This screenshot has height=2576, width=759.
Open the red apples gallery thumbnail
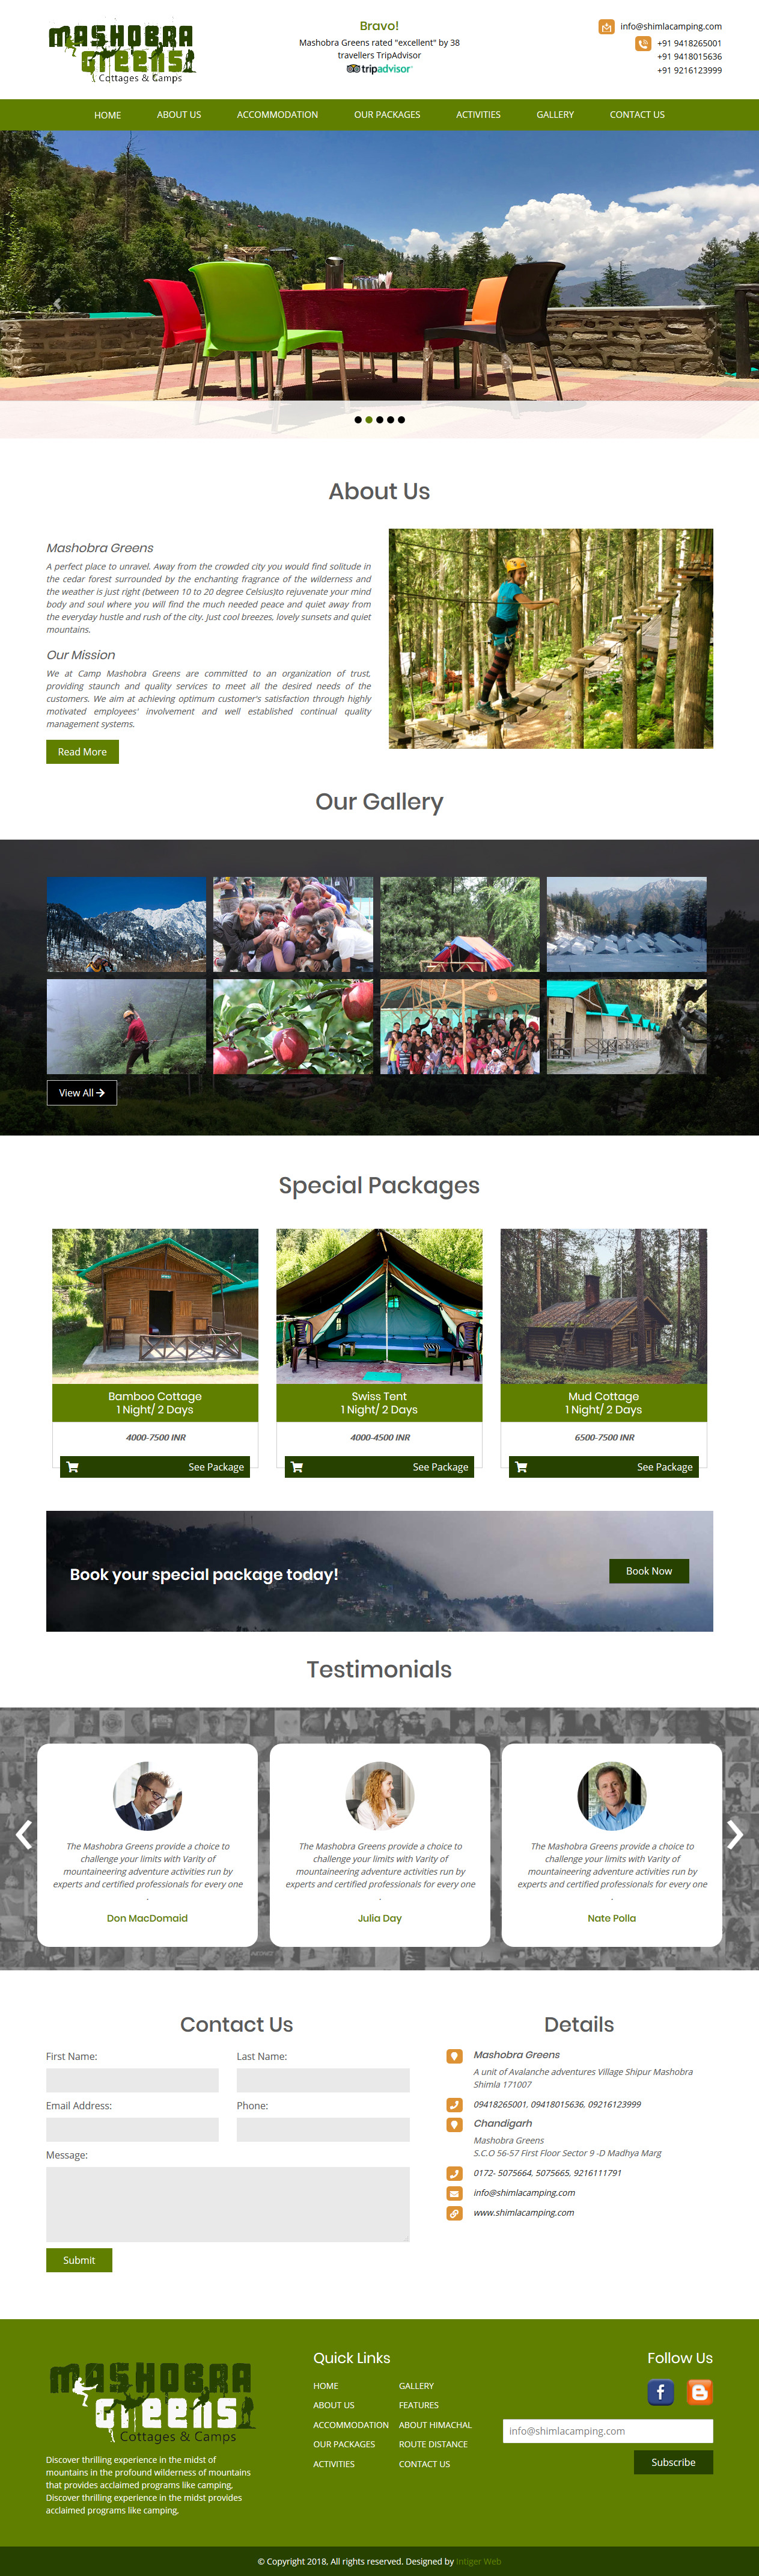[293, 1026]
